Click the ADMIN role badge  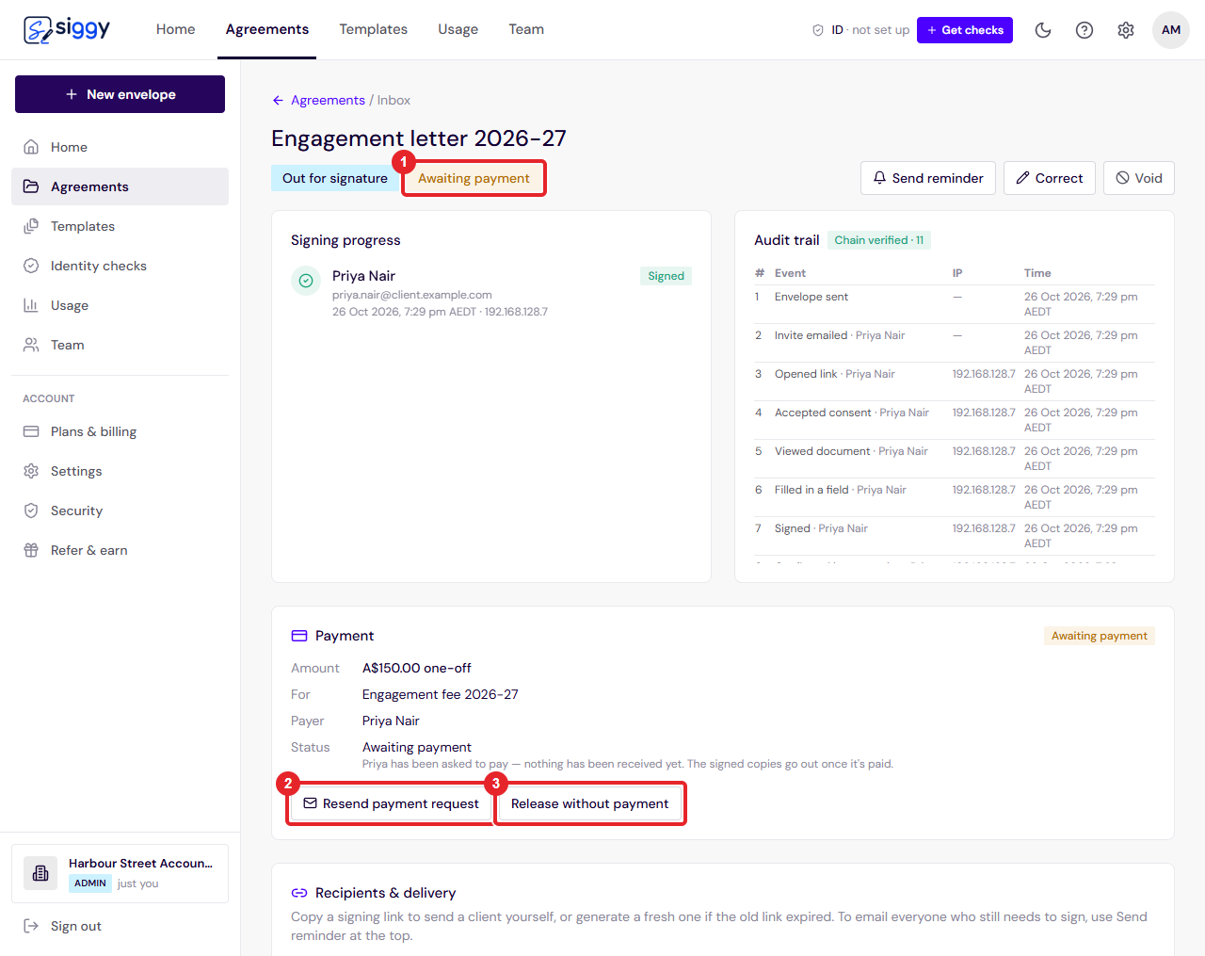point(90,883)
